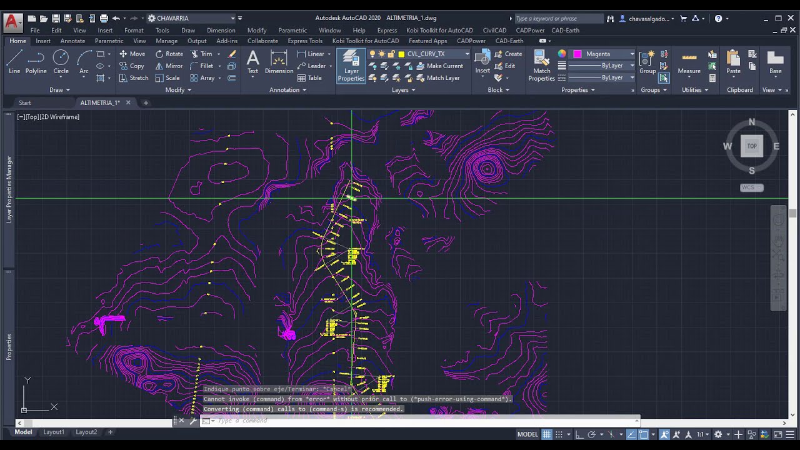Click the TOP face of ViewCube
The width and height of the screenshot is (800, 450).
(752, 146)
